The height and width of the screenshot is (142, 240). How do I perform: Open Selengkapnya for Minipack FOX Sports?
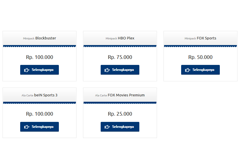coord(200,70)
